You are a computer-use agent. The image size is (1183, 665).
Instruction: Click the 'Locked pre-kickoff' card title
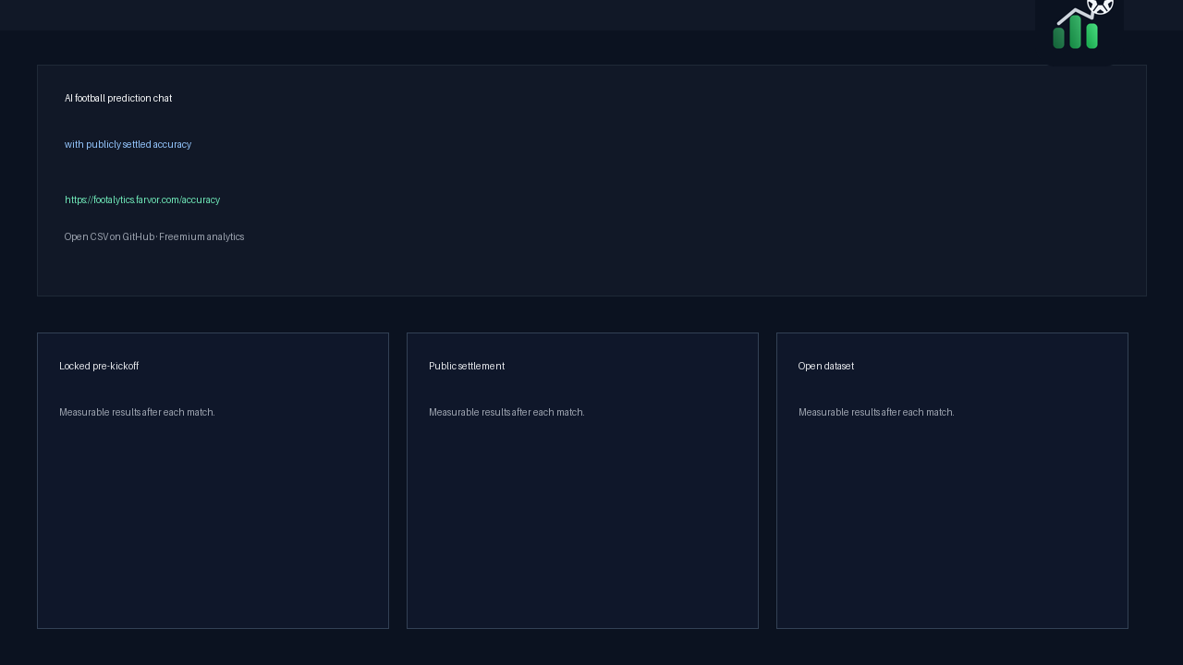click(99, 366)
